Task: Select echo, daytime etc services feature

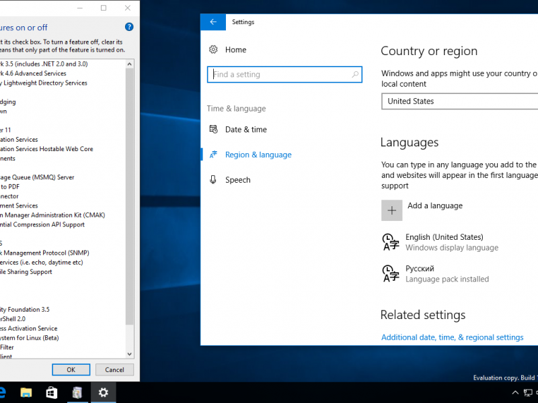Action: (42, 263)
